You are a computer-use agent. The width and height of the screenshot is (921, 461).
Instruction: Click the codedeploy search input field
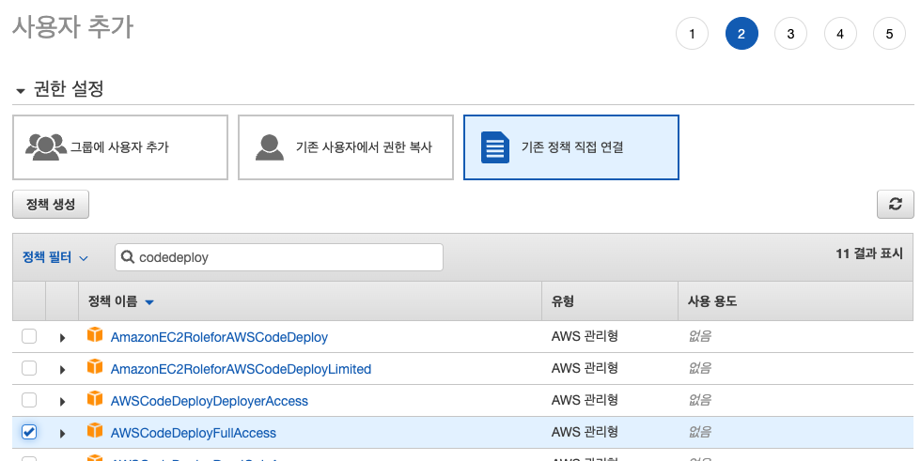279,257
